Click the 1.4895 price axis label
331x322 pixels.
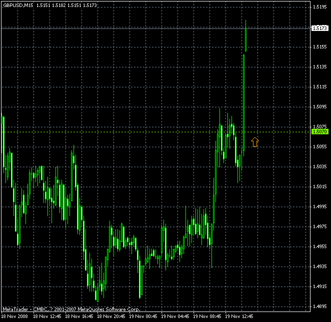[319, 307]
